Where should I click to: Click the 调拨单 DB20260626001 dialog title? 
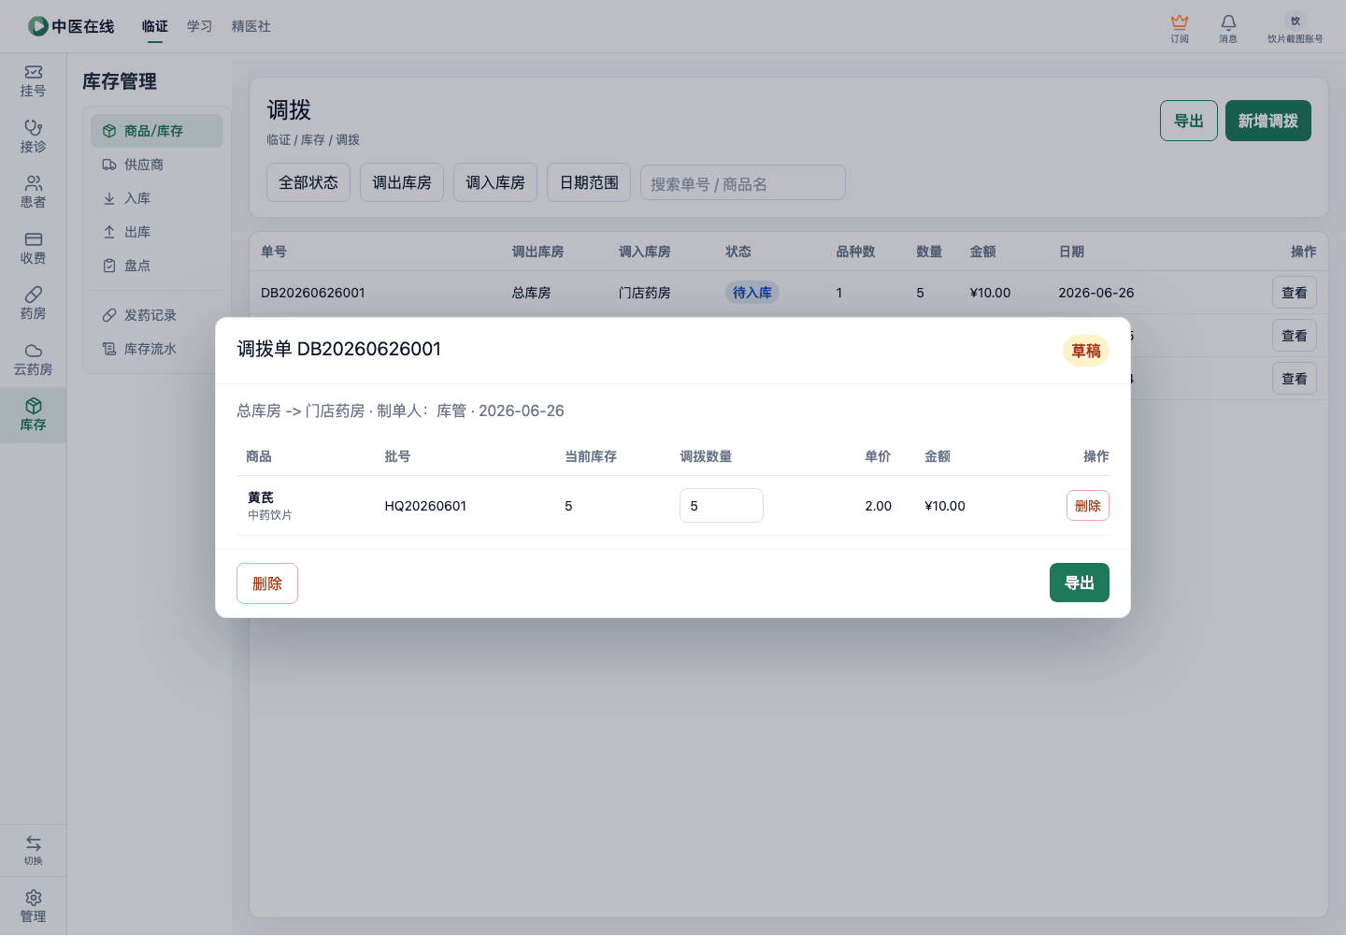(x=339, y=349)
